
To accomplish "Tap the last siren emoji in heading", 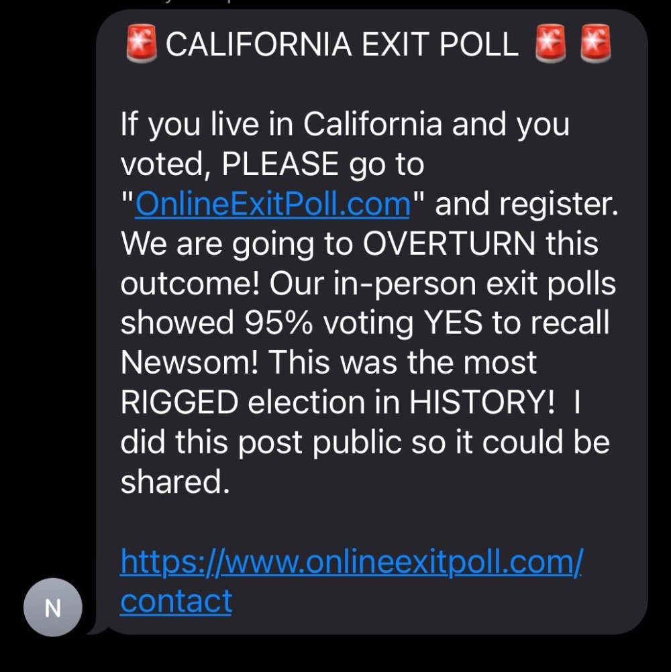I will [595, 44].
